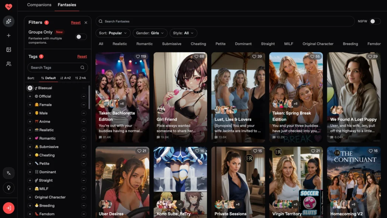Image resolution: width=387 pixels, height=218 pixels.
Task: Open the Sort: Popular dropdown
Action: (113, 33)
